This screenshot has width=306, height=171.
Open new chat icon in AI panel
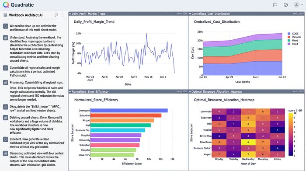coord(56,15)
